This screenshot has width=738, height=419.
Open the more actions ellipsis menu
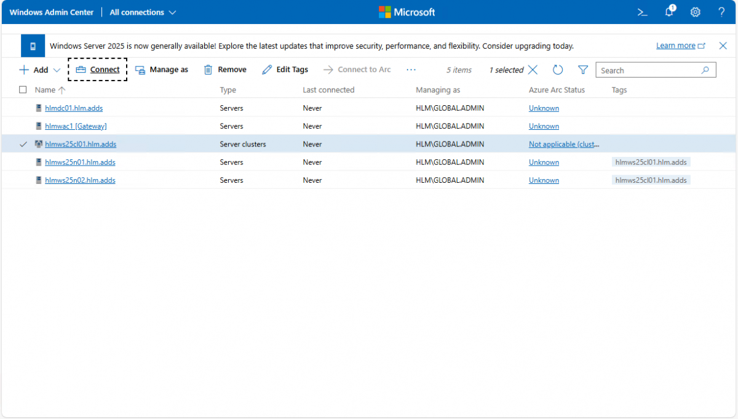click(411, 70)
